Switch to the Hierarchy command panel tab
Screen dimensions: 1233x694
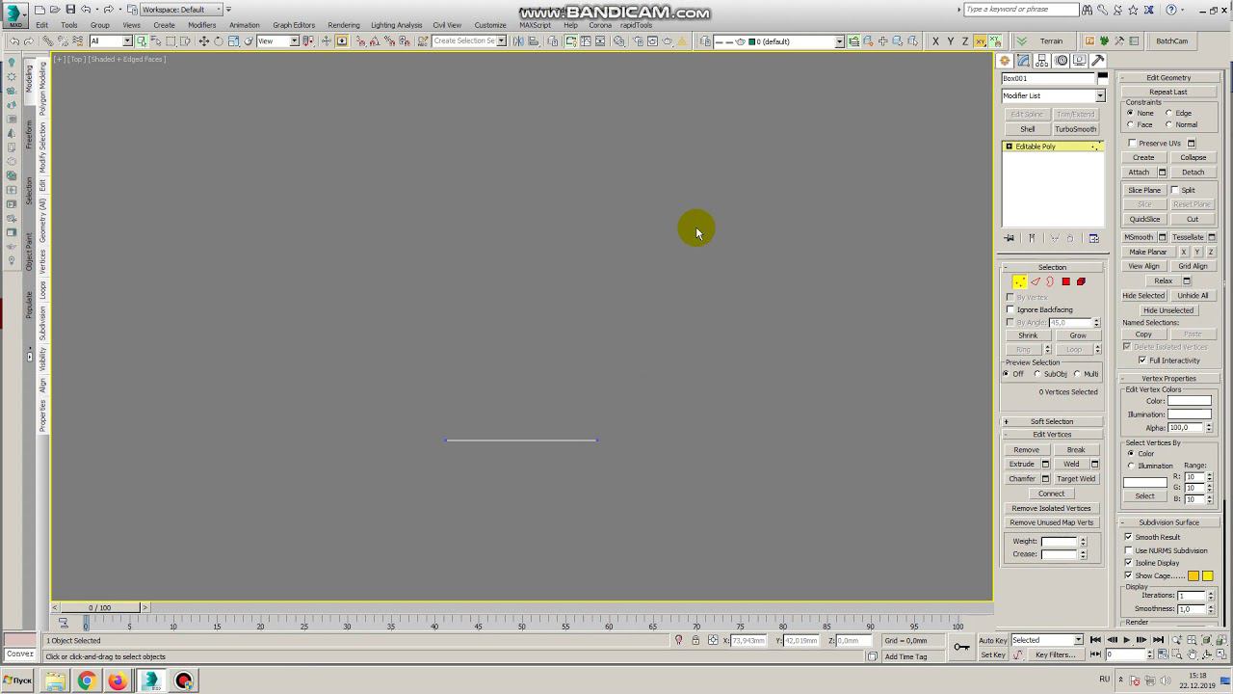[1042, 61]
